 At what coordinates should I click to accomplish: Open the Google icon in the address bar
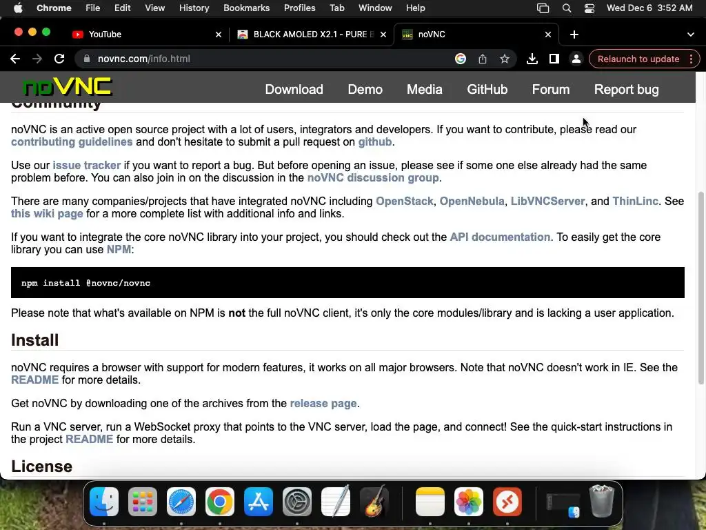[460, 59]
